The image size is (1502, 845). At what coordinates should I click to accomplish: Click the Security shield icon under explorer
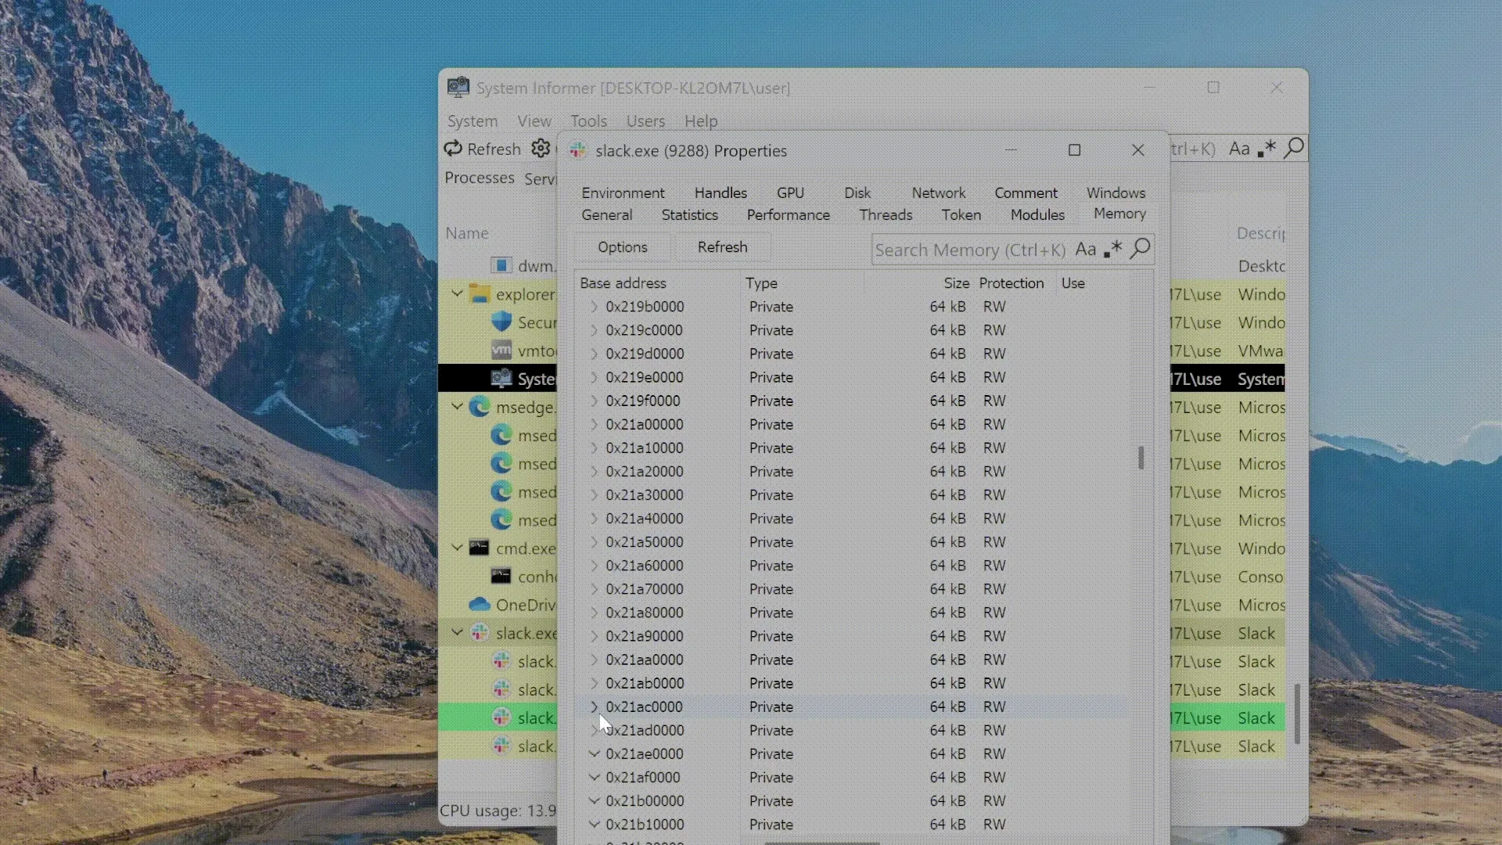click(x=501, y=322)
